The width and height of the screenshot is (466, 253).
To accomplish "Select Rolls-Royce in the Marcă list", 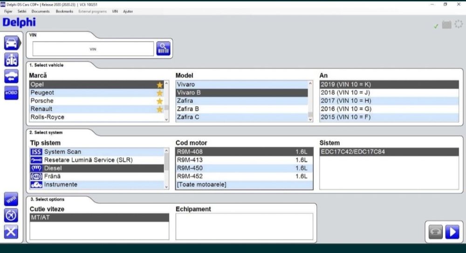I will pos(96,117).
